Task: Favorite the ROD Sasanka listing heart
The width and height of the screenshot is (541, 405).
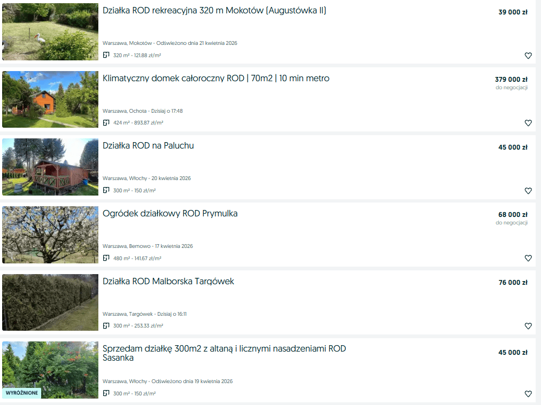Action: 528,394
